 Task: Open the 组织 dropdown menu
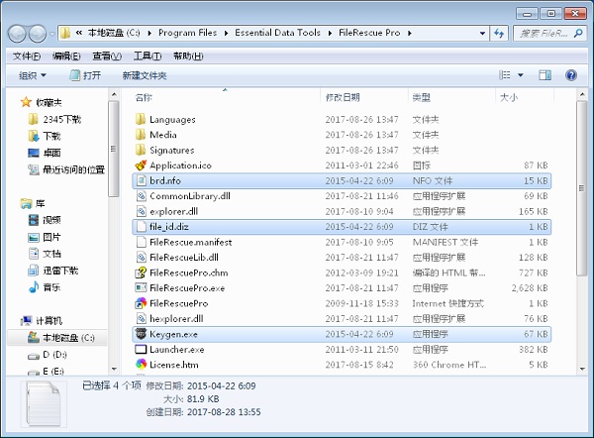(33, 75)
